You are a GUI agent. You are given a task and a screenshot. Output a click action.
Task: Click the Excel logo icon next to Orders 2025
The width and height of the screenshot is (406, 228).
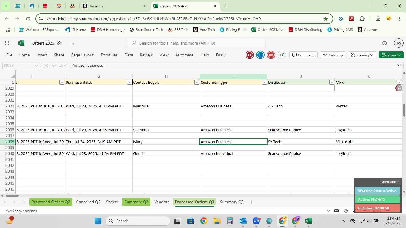coord(21,43)
